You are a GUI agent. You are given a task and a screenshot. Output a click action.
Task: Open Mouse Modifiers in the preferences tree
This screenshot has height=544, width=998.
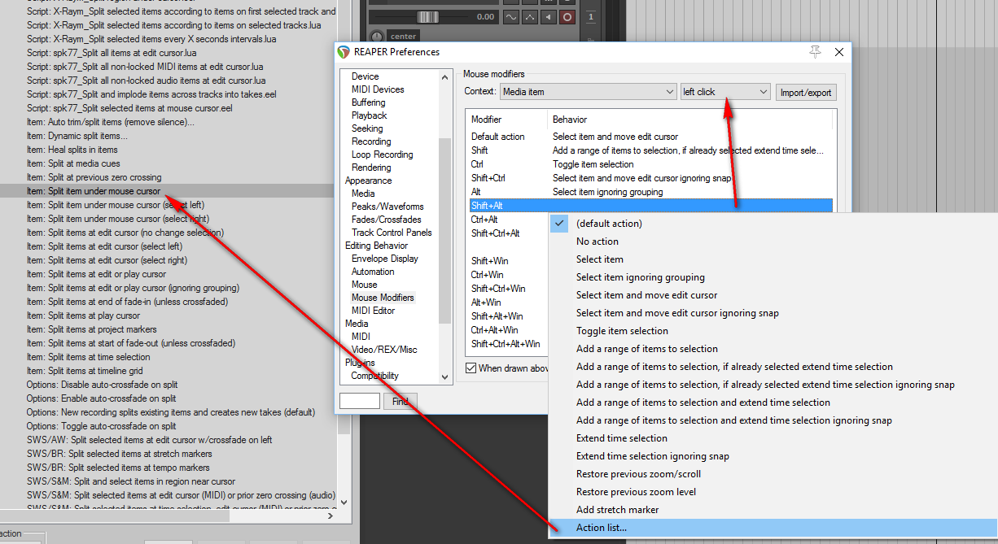coord(383,298)
